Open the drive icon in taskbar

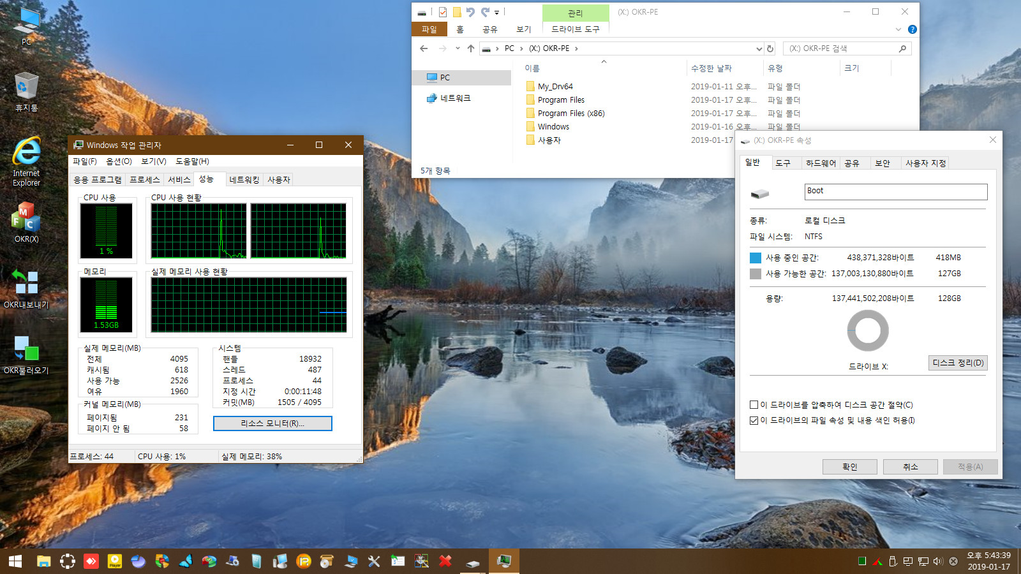click(473, 563)
